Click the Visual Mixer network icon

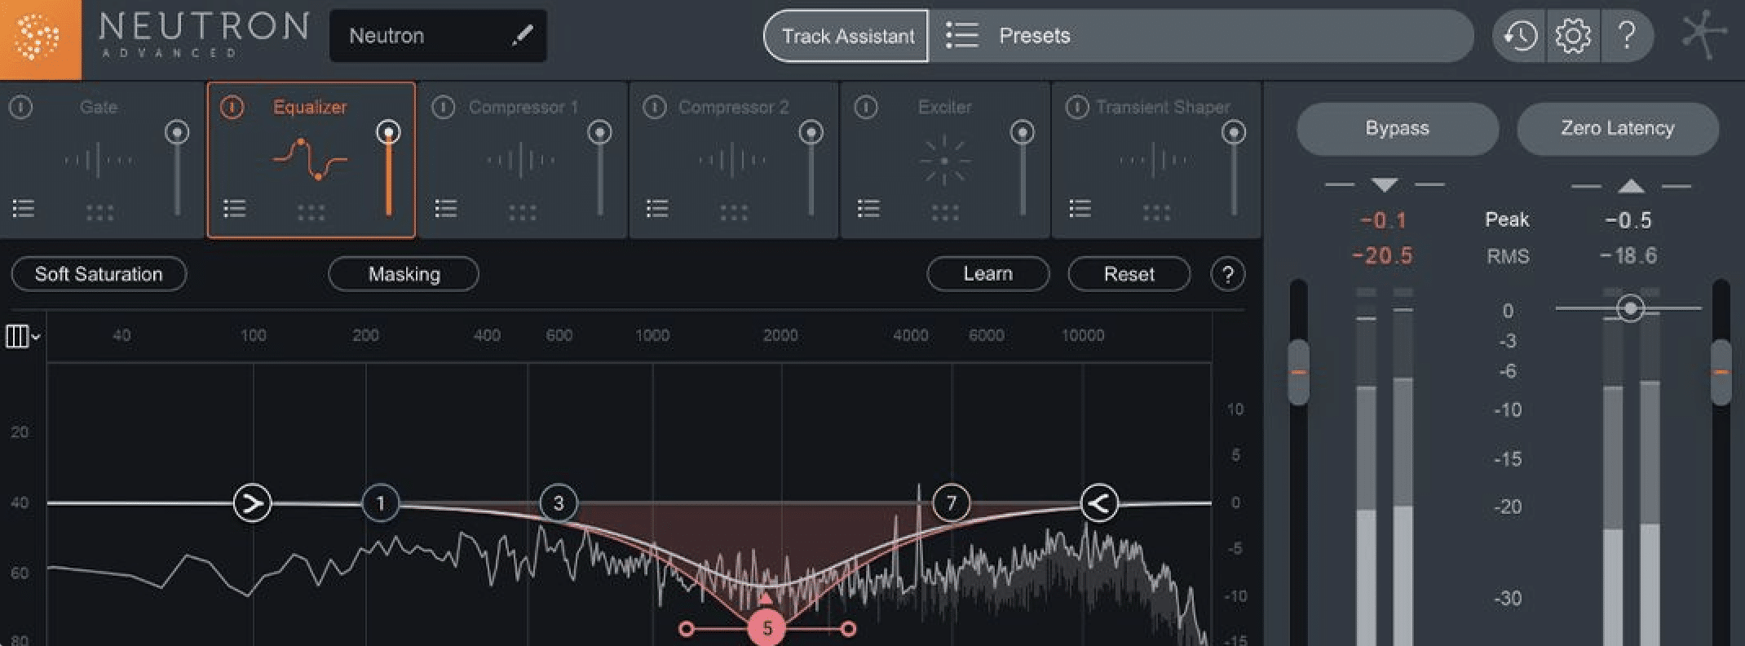[1704, 35]
